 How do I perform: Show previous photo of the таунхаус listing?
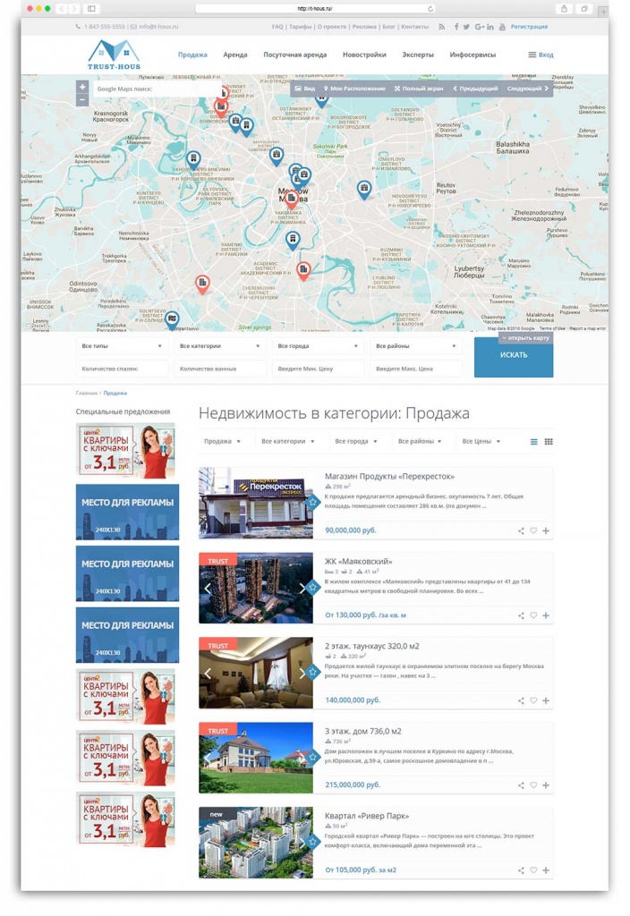click(208, 673)
